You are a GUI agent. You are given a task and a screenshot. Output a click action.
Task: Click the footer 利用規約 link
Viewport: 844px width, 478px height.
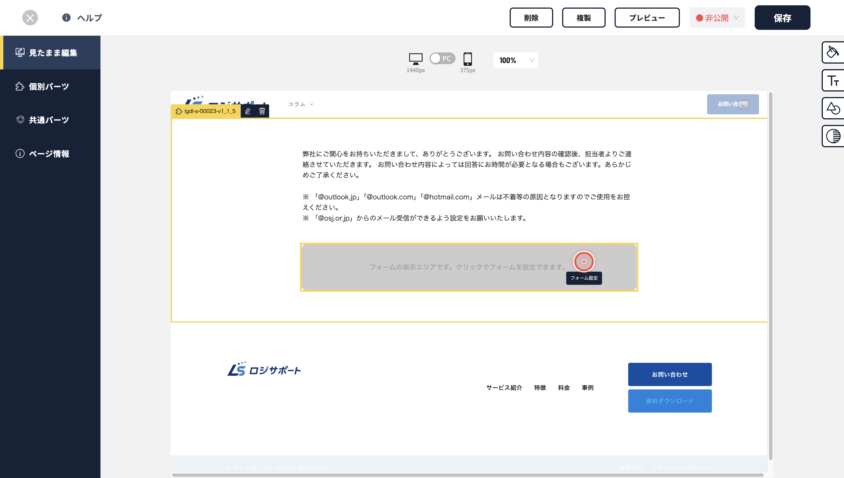[630, 467]
